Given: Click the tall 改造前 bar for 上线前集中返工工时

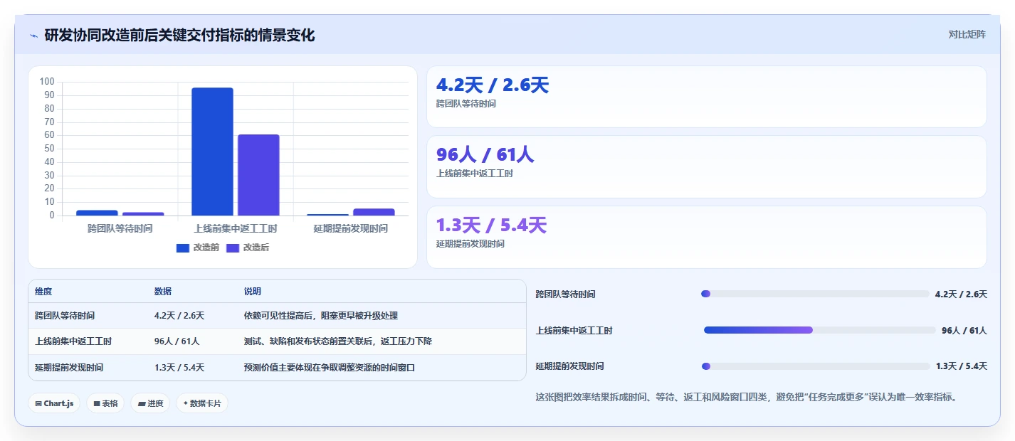Looking at the screenshot, I should 212,152.
